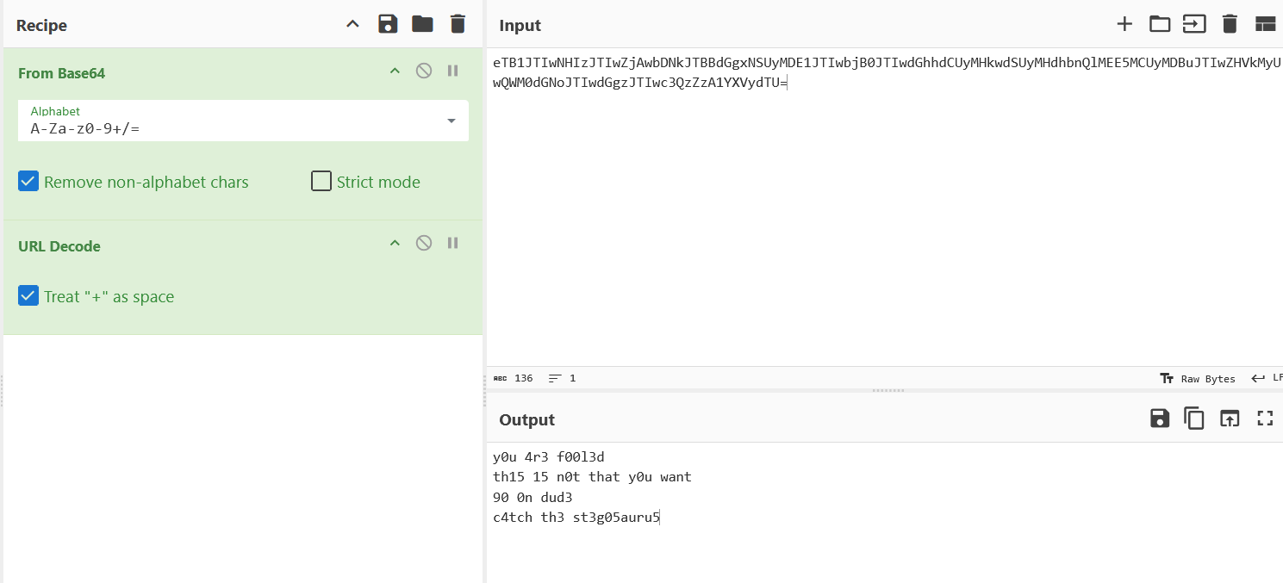Save output to file icon
Viewport: 1283px width, 583px height.
coord(1160,419)
